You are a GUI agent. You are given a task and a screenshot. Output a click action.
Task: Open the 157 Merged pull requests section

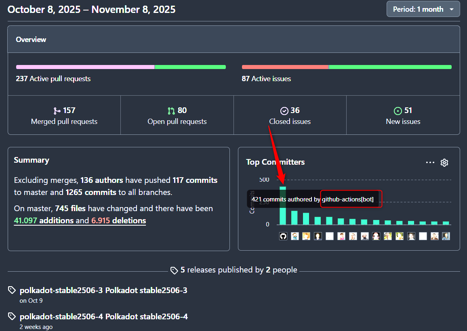coord(64,116)
